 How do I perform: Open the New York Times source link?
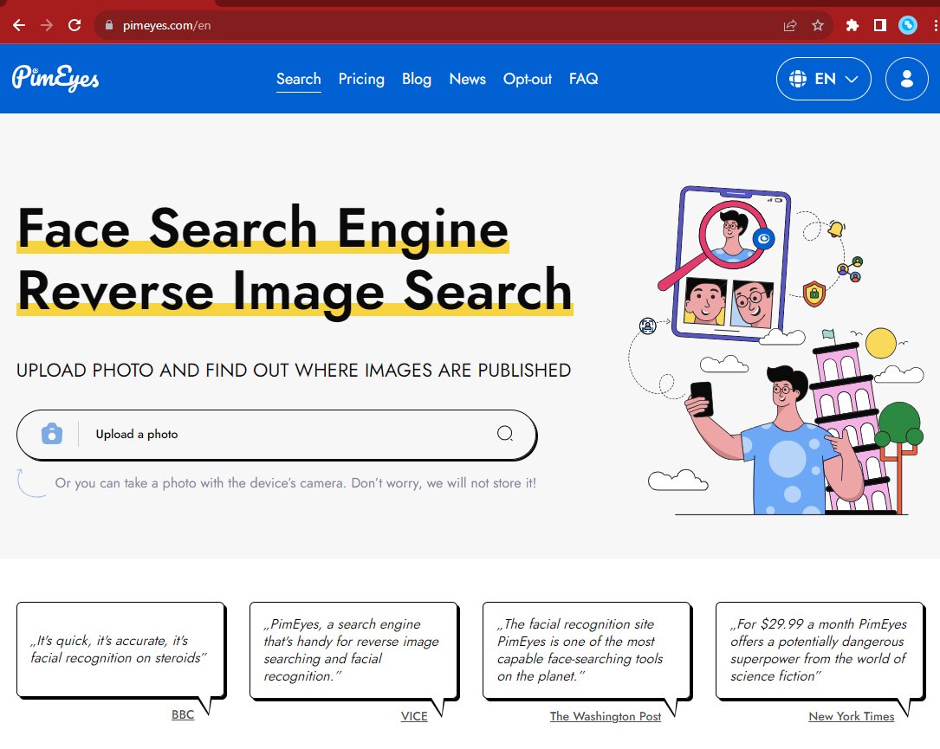852,716
